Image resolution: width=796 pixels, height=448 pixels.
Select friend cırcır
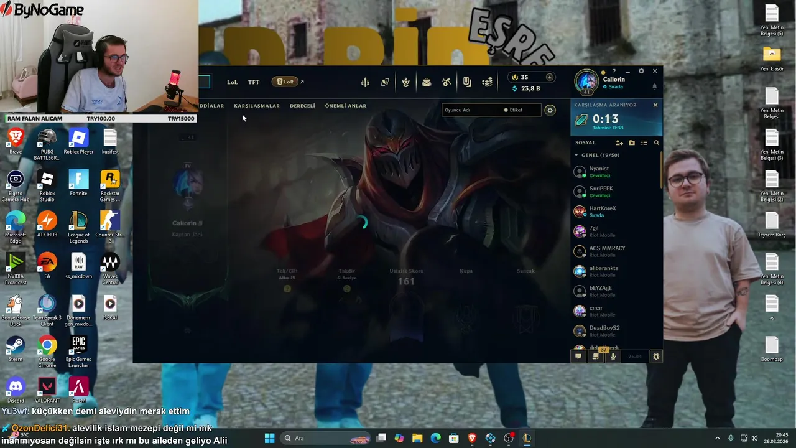click(616, 311)
